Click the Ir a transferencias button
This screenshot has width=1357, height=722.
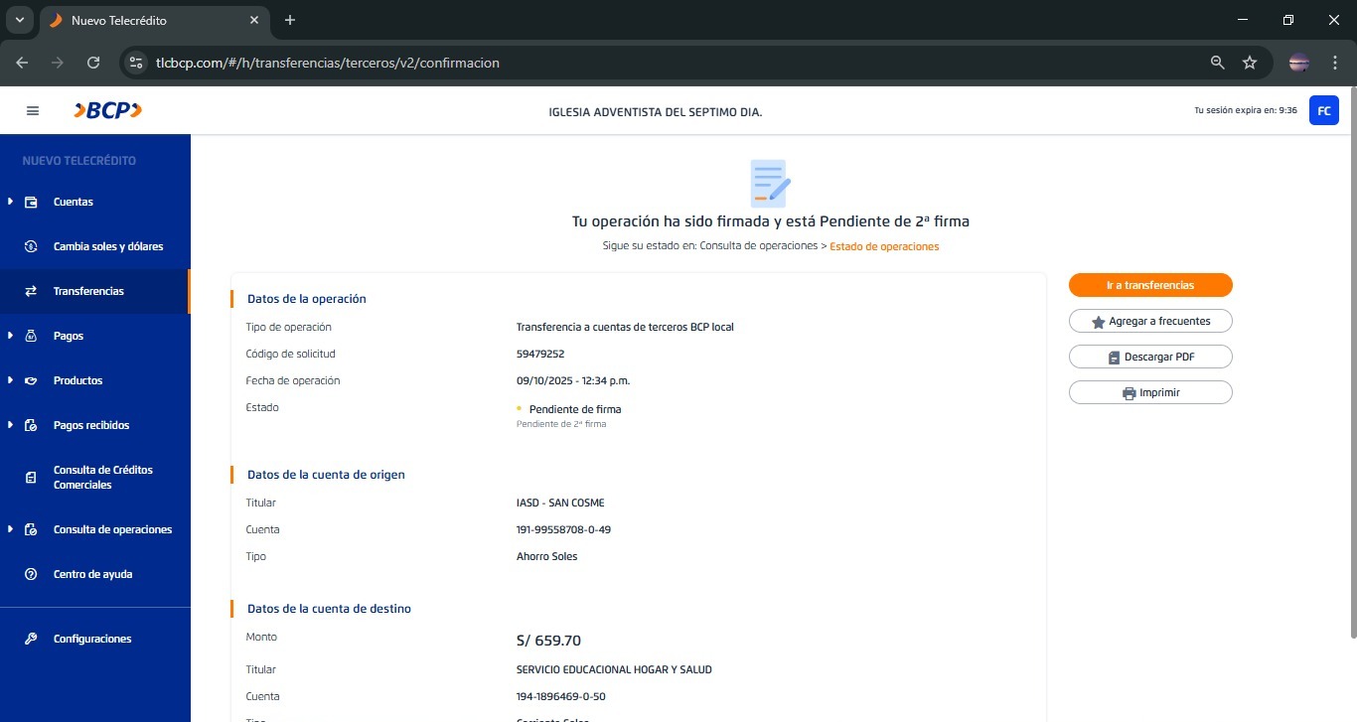tap(1149, 285)
